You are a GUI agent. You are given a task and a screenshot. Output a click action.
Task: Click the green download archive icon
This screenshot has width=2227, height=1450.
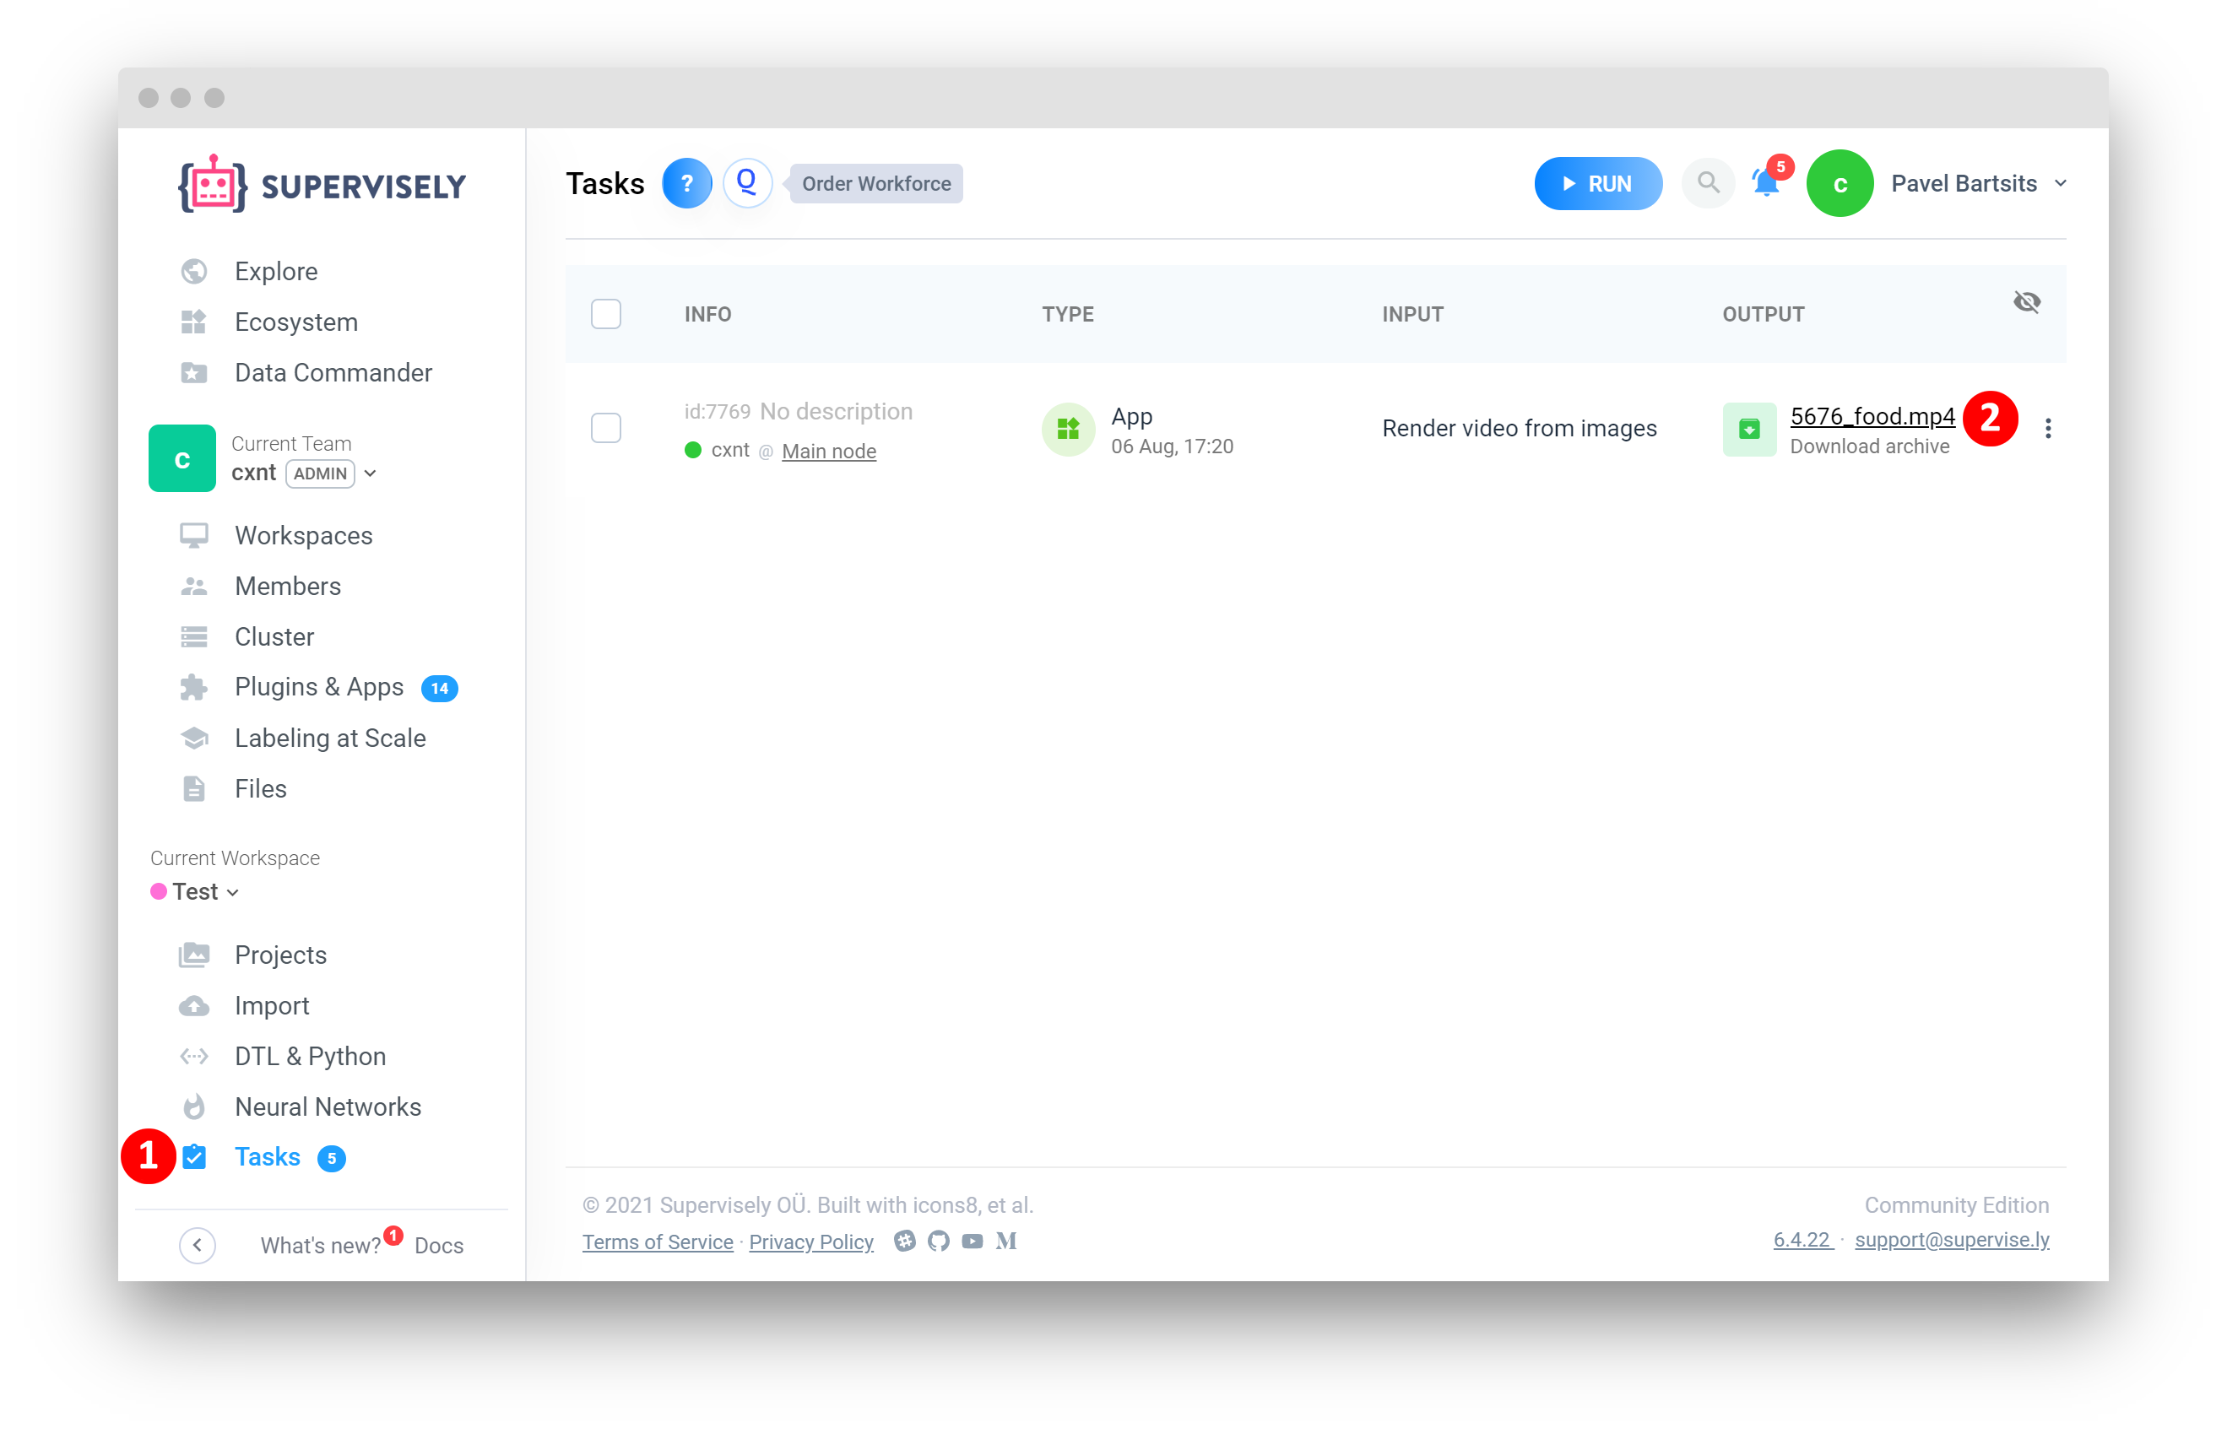1749,430
